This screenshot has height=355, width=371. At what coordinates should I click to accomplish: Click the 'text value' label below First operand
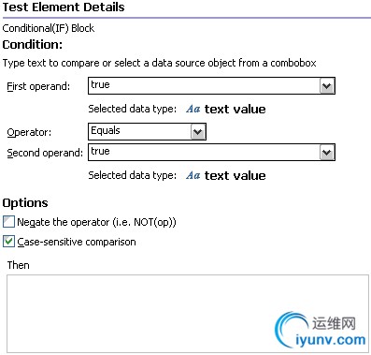tap(235, 110)
